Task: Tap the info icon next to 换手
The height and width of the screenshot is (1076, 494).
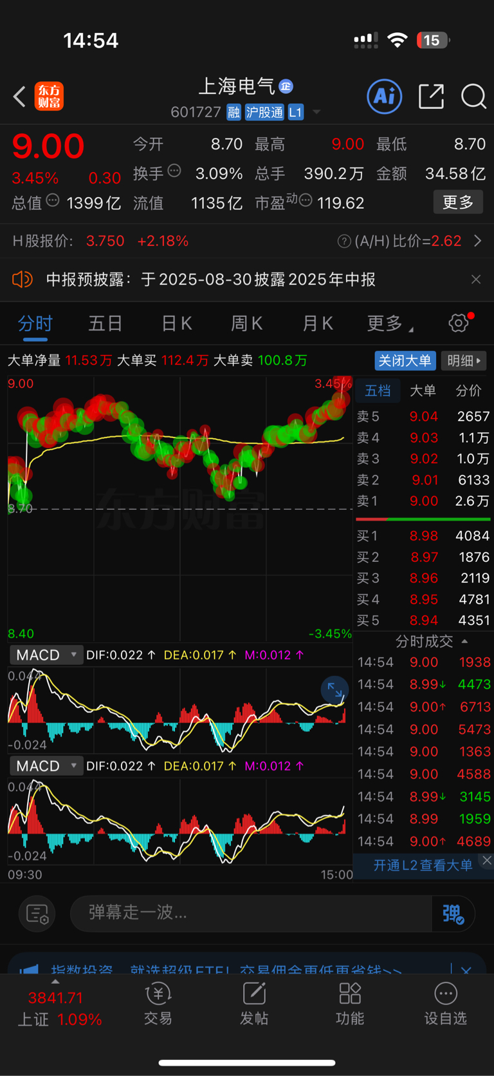Action: click(x=174, y=171)
